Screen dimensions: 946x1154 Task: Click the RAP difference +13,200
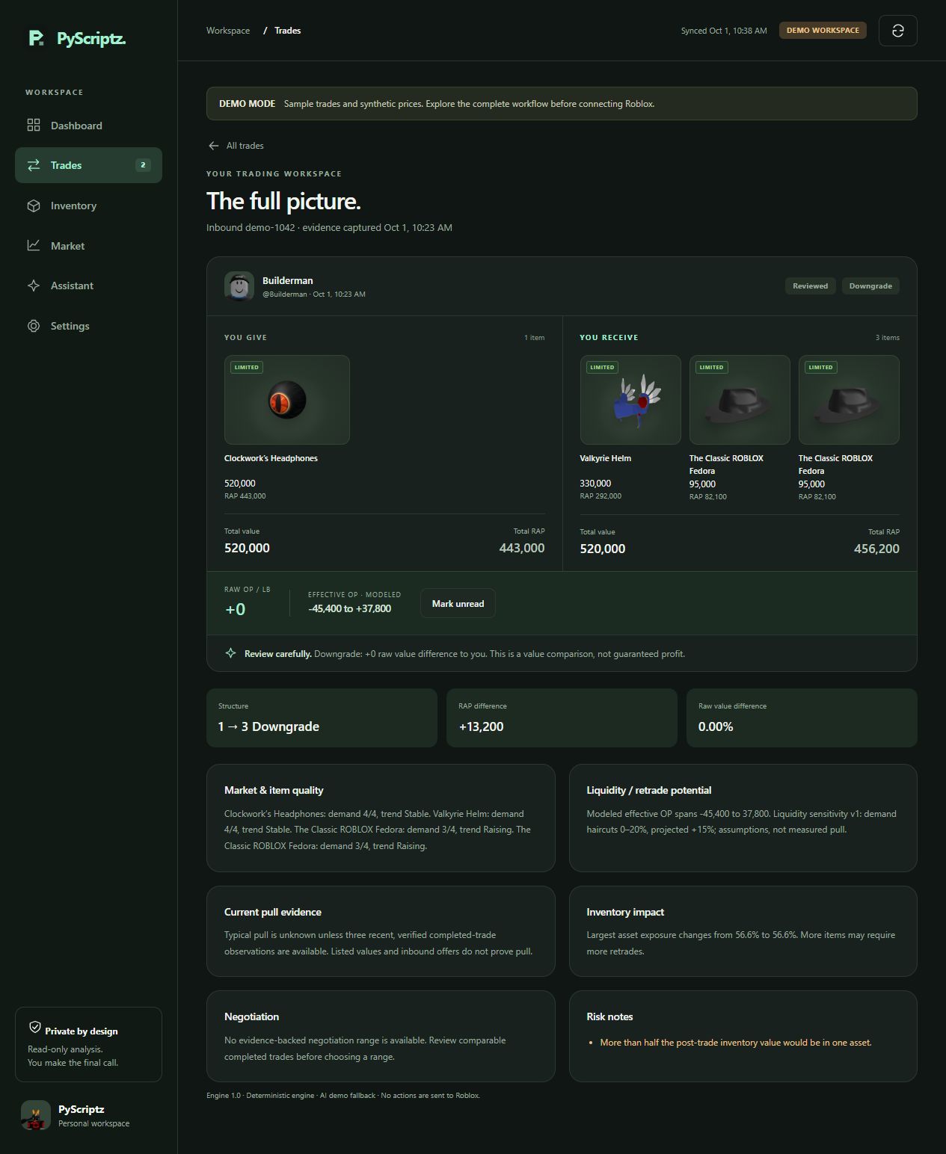(481, 726)
